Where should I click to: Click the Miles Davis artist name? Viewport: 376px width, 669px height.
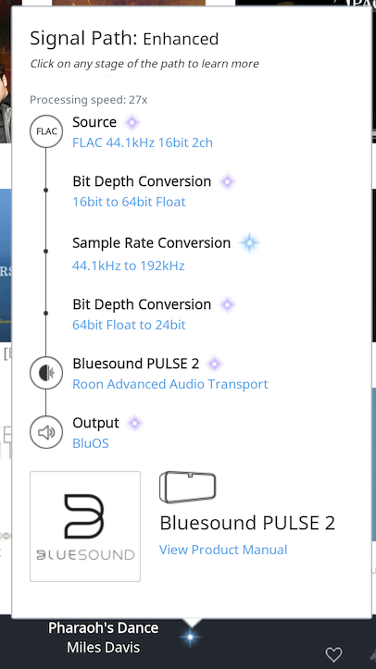click(104, 648)
